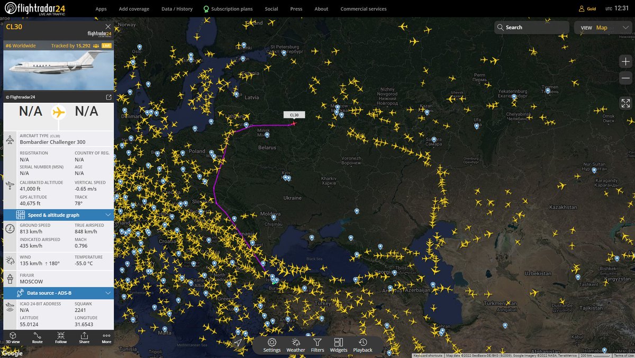Click the 813 km/h ground speed value
635x358 pixels.
30,231
